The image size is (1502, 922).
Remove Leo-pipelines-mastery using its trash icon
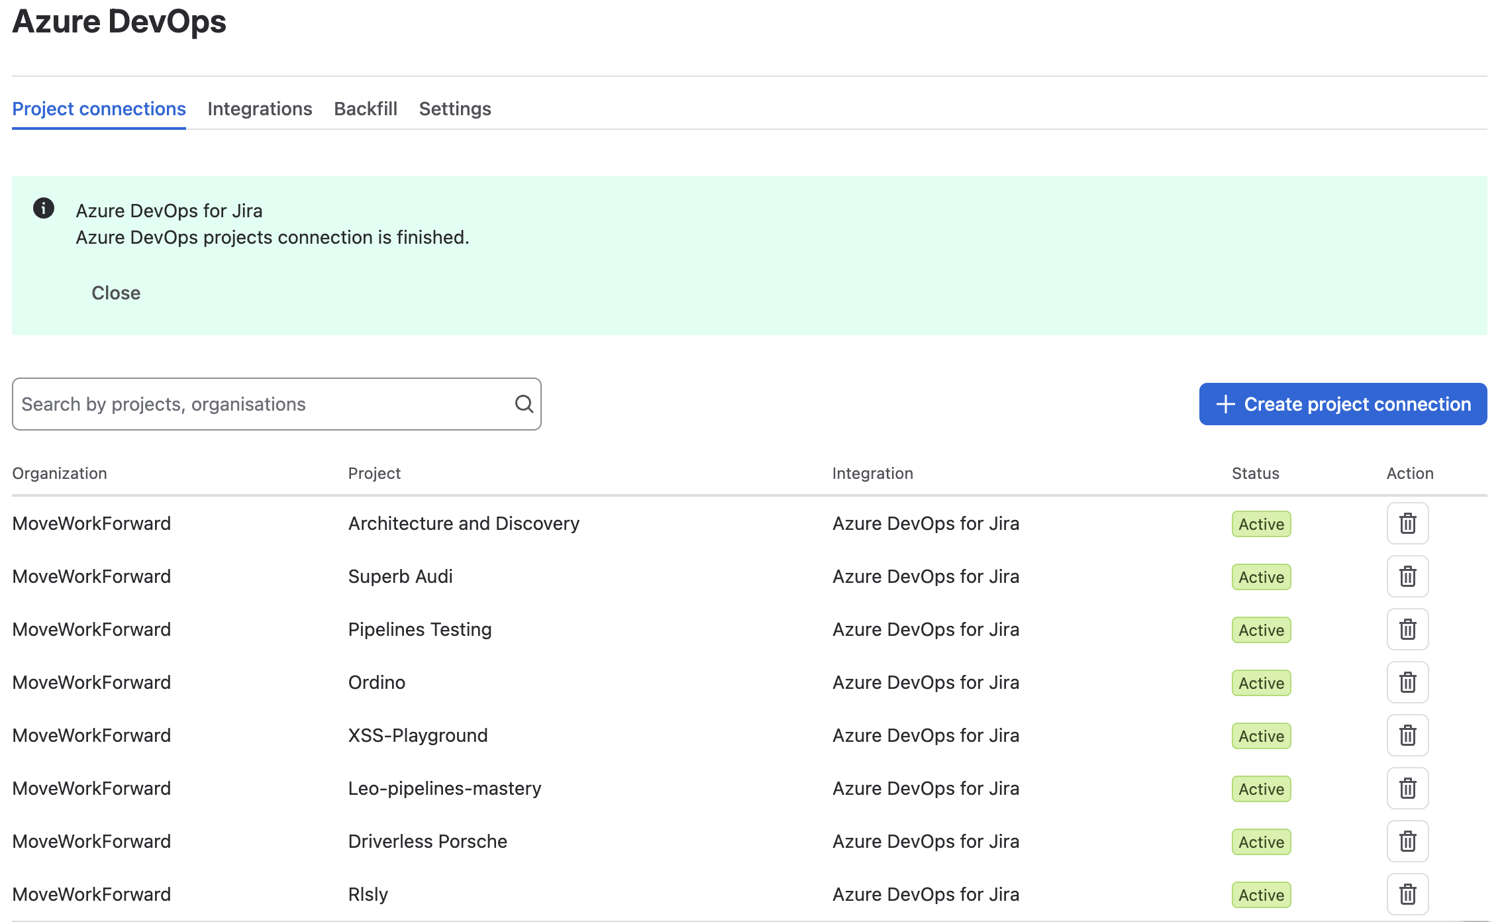(x=1407, y=788)
